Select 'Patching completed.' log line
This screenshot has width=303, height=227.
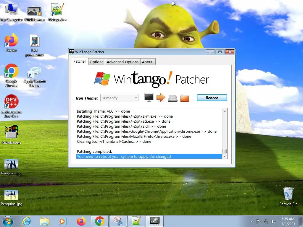pos(94,151)
